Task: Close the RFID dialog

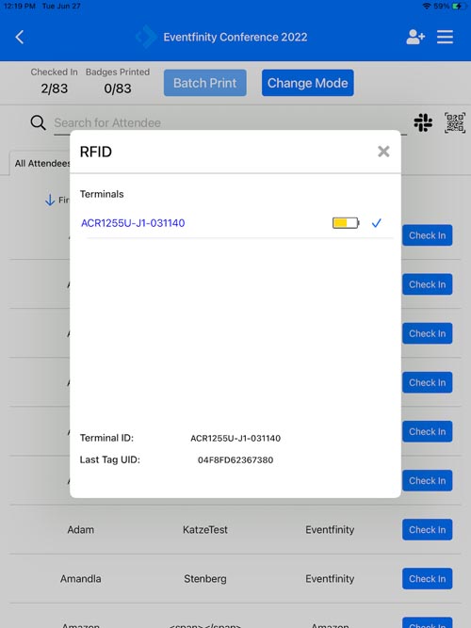Action: coord(383,152)
